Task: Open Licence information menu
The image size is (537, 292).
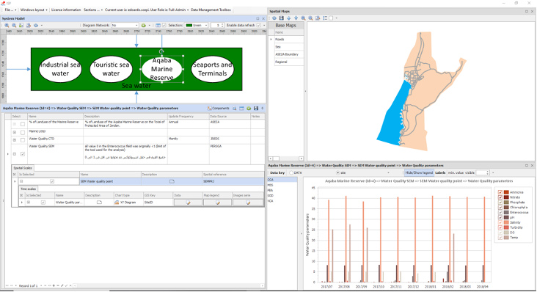Action: click(x=66, y=10)
